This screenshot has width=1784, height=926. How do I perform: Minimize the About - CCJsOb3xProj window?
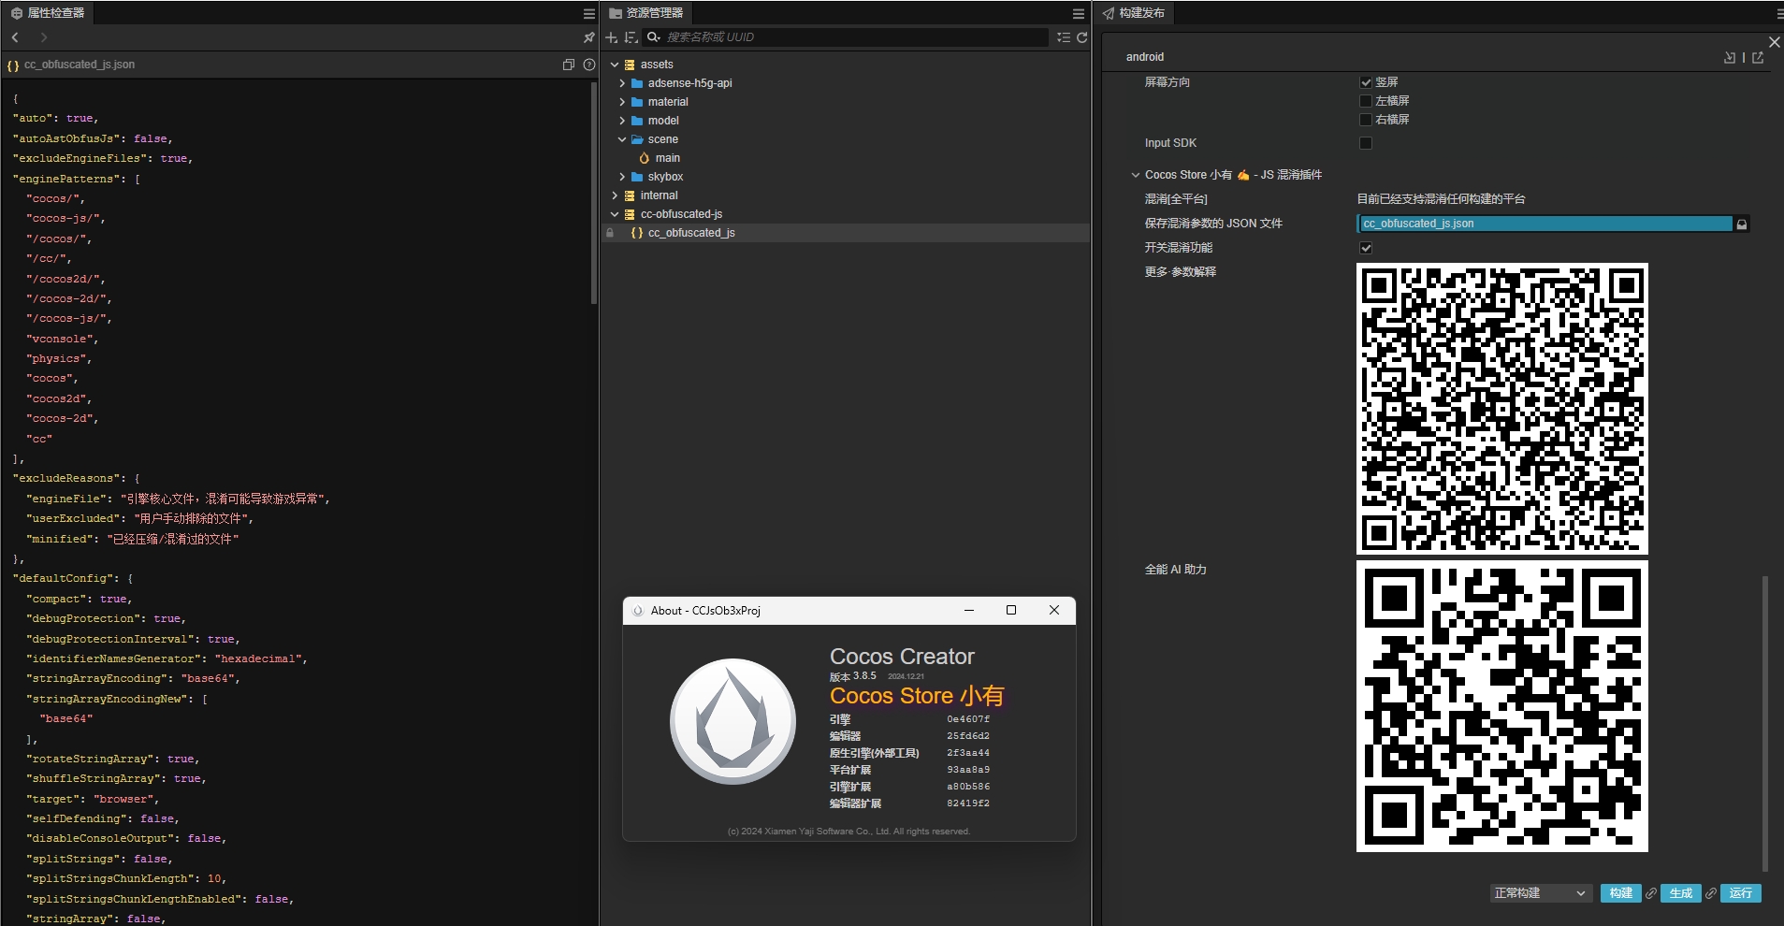click(x=969, y=610)
